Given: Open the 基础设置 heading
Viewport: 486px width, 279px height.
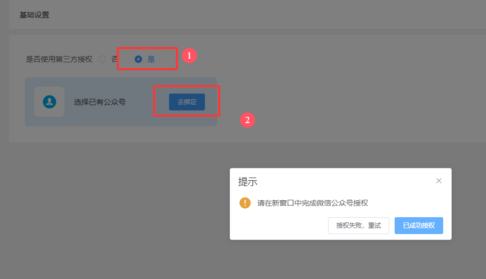Looking at the screenshot, I should [34, 15].
